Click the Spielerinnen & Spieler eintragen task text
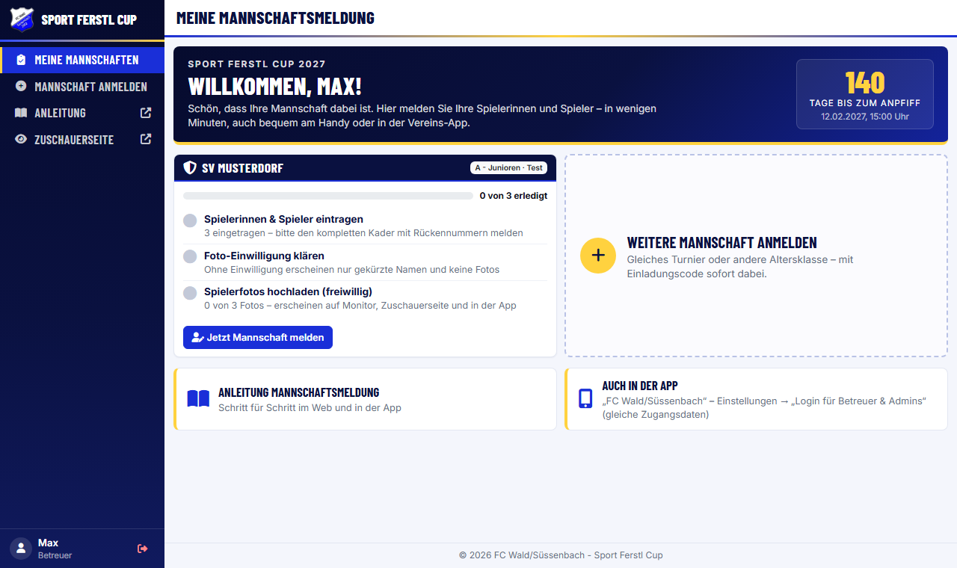This screenshot has height=568, width=957. (x=283, y=219)
